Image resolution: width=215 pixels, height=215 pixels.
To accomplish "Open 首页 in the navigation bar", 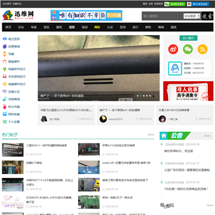I will pos(8,27).
